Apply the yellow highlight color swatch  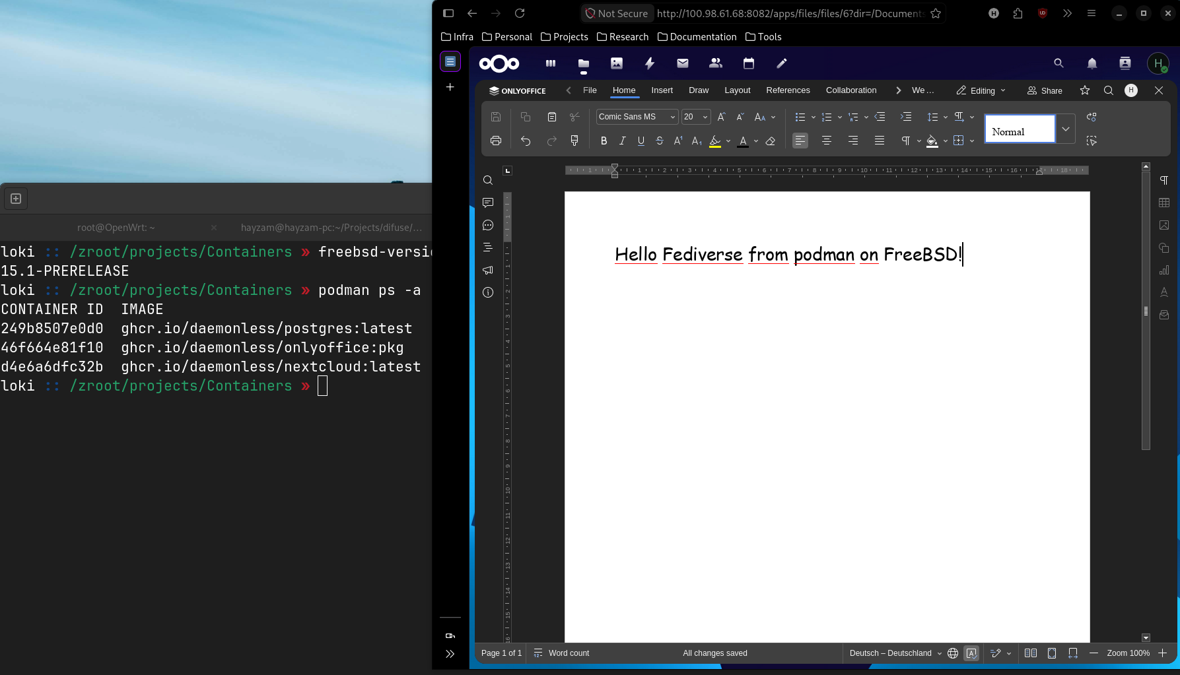tap(715, 141)
